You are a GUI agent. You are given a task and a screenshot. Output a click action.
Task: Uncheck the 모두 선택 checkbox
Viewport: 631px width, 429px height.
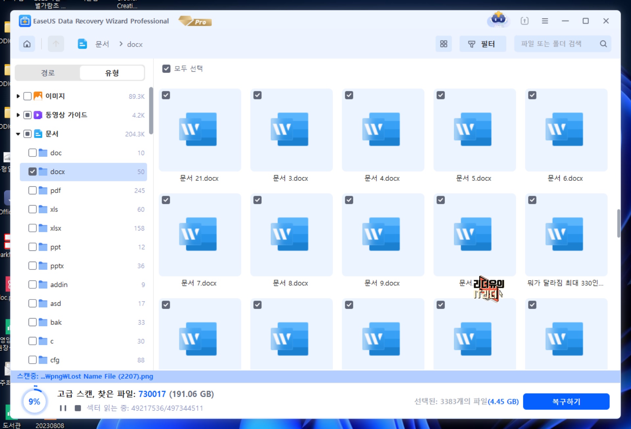(166, 68)
